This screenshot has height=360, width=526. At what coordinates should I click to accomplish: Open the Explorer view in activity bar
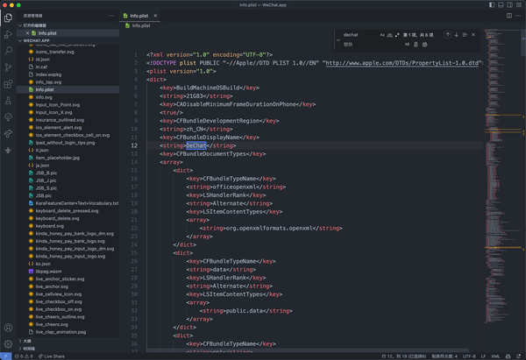8,16
